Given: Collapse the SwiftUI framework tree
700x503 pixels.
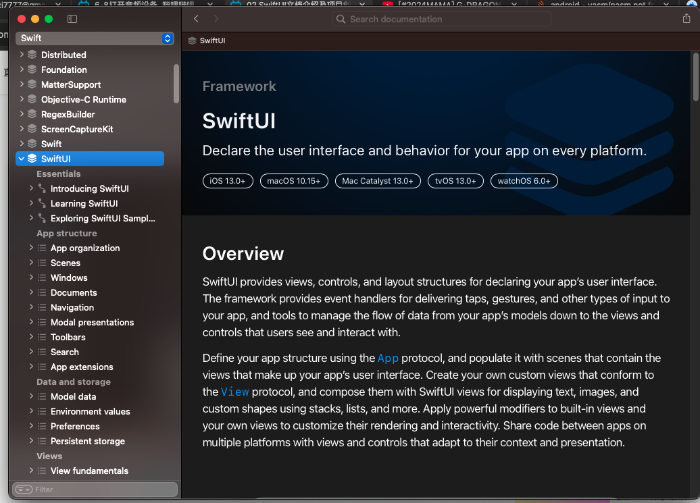Looking at the screenshot, I should [x=22, y=159].
